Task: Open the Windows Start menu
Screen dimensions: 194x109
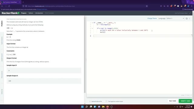Action: tap(82, 107)
